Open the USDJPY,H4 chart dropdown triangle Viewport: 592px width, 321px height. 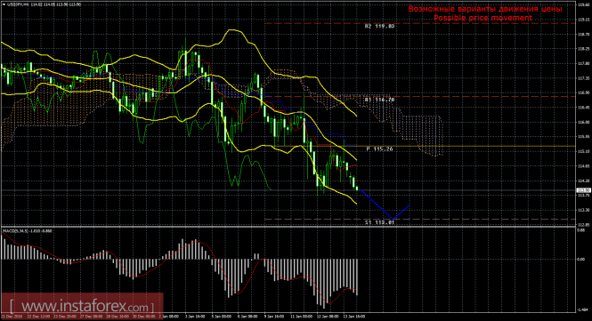[x=4, y=4]
